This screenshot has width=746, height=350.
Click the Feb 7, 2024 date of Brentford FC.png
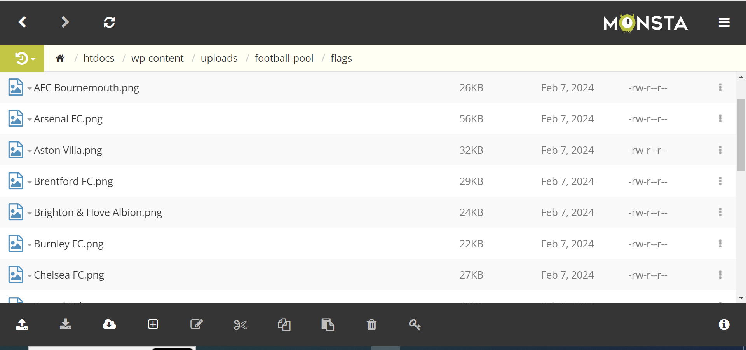(x=567, y=181)
